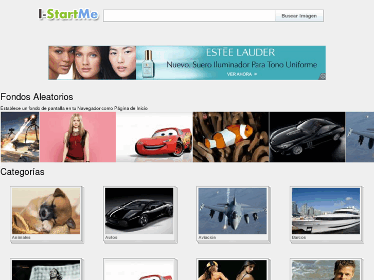Open the Autos category car thumbnail
This screenshot has height=280, width=374.
139,211
